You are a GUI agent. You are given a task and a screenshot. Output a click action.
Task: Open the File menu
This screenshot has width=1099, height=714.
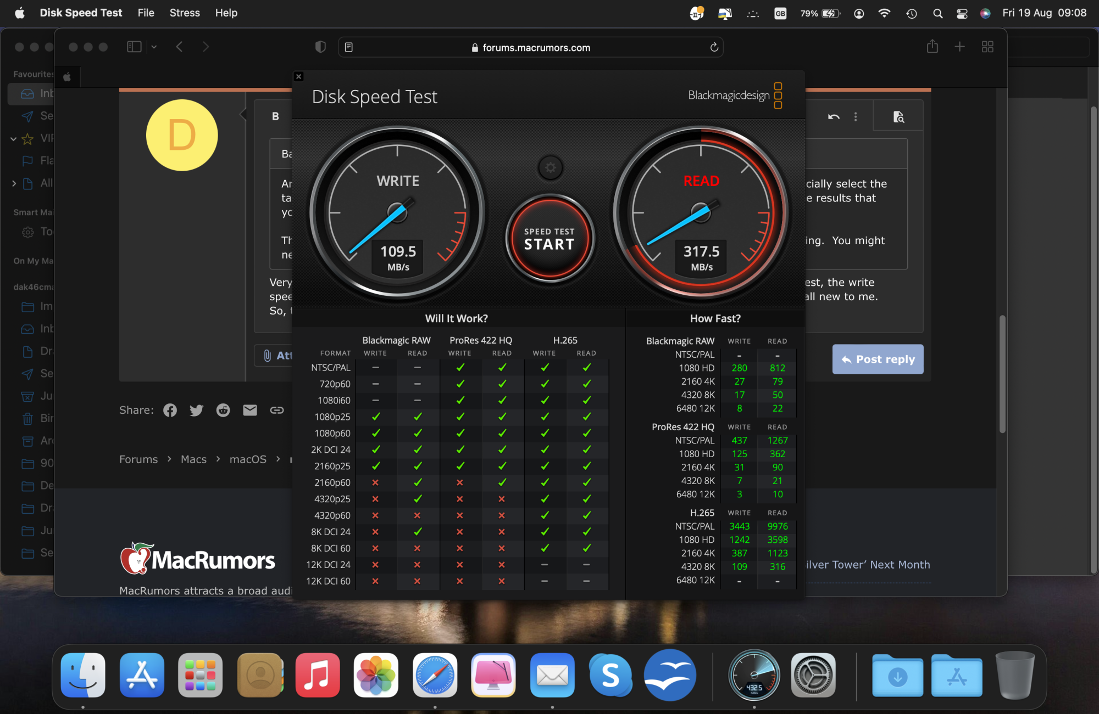pos(146,13)
